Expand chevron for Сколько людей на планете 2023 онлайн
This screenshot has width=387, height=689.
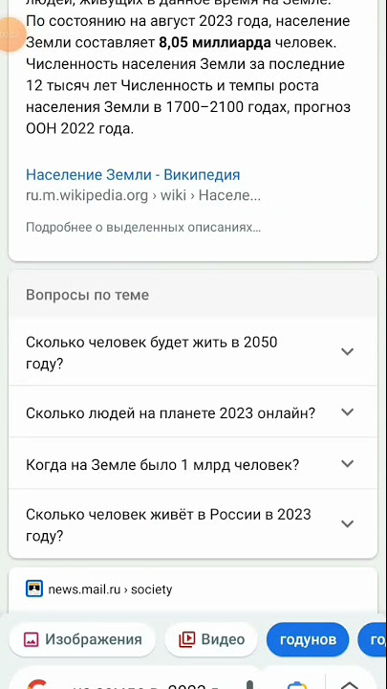[x=347, y=412]
